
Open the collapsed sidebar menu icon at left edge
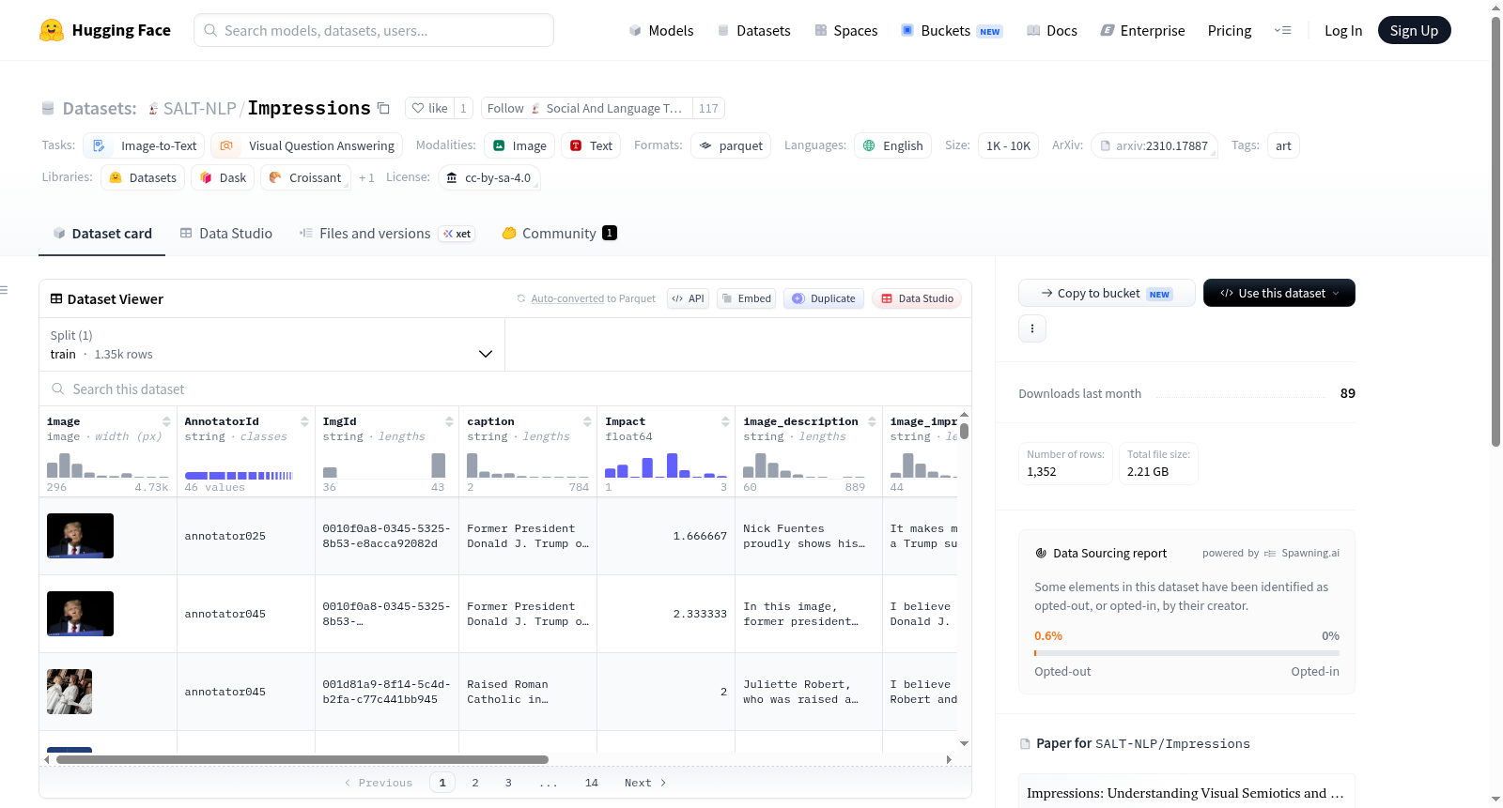(x=5, y=290)
